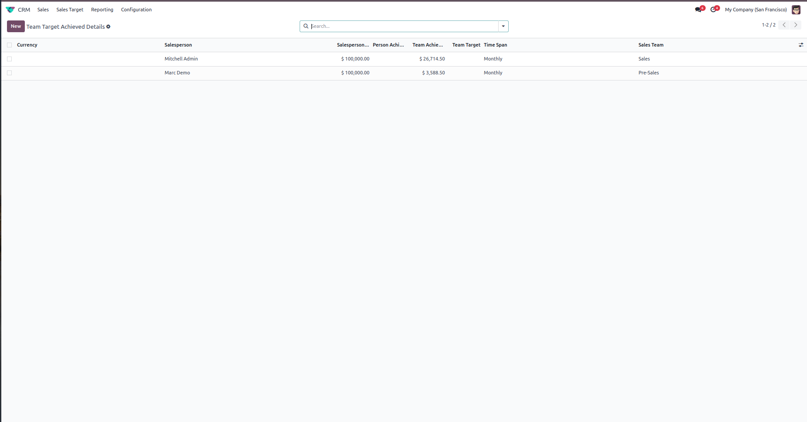Image resolution: width=807 pixels, height=422 pixels.
Task: Click Monthly in Marc Demo row
Action: pyautogui.click(x=493, y=73)
